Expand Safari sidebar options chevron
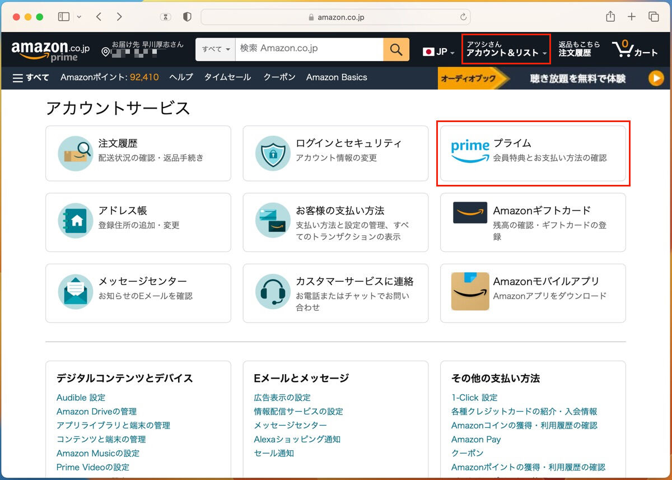The height and width of the screenshot is (480, 672). click(x=79, y=17)
